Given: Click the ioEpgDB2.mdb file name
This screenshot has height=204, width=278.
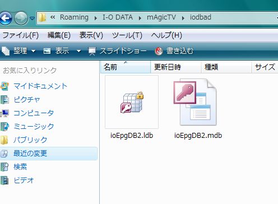Looking at the screenshot, I should [198, 135].
